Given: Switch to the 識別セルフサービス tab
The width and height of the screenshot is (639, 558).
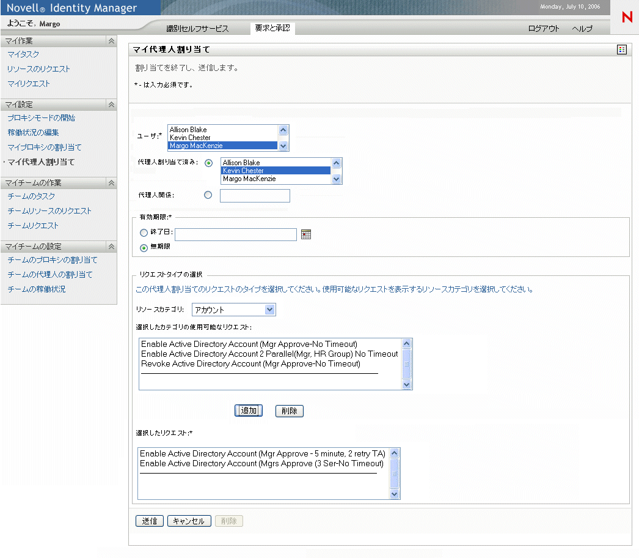Looking at the screenshot, I should point(198,29).
